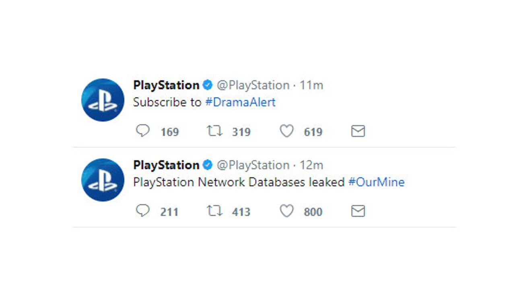Open PlayStation display name in second tweet
Viewport: 515px width, 290px height.
coord(166,165)
